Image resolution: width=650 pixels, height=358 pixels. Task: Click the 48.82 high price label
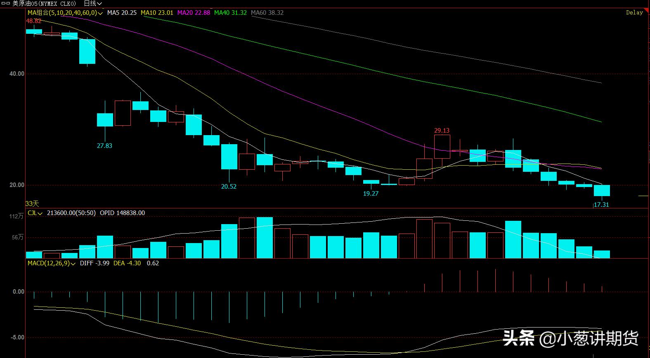(34, 21)
